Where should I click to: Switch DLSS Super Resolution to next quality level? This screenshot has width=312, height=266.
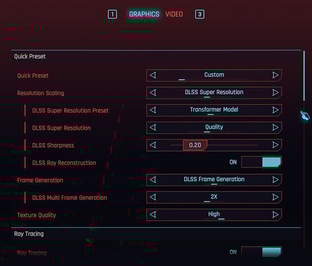(275, 127)
